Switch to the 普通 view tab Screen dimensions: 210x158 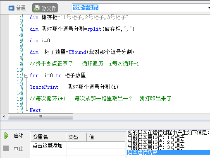coord(17,8)
